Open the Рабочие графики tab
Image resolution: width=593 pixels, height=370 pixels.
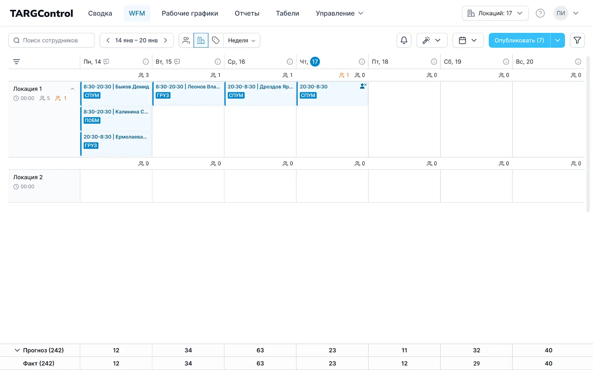[x=190, y=13]
